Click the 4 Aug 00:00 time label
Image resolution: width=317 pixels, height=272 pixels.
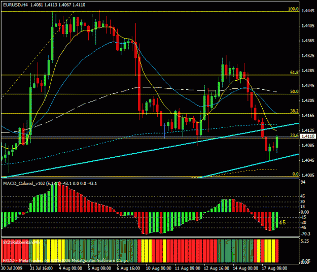point(71,268)
